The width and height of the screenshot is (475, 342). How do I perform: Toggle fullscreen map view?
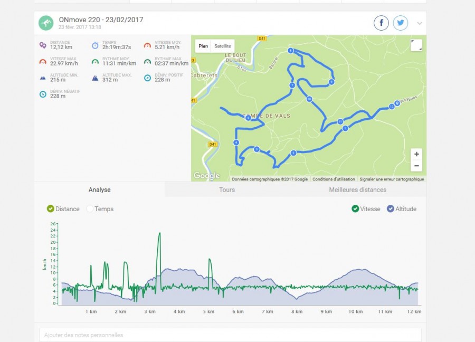click(x=416, y=45)
